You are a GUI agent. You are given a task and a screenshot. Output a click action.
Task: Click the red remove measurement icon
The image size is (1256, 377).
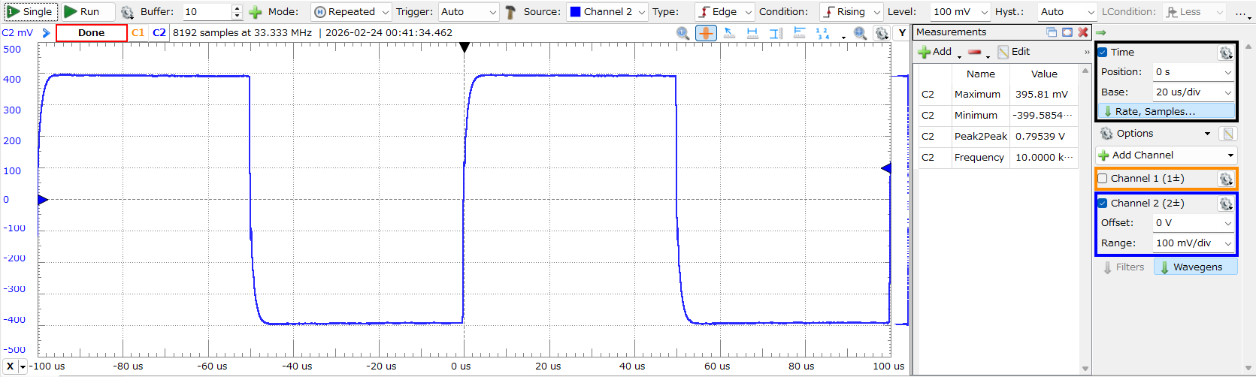pyautogui.click(x=975, y=52)
